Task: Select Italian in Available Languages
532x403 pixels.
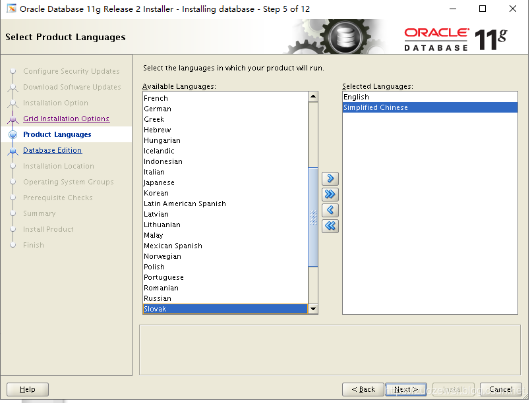Action: click(225, 172)
